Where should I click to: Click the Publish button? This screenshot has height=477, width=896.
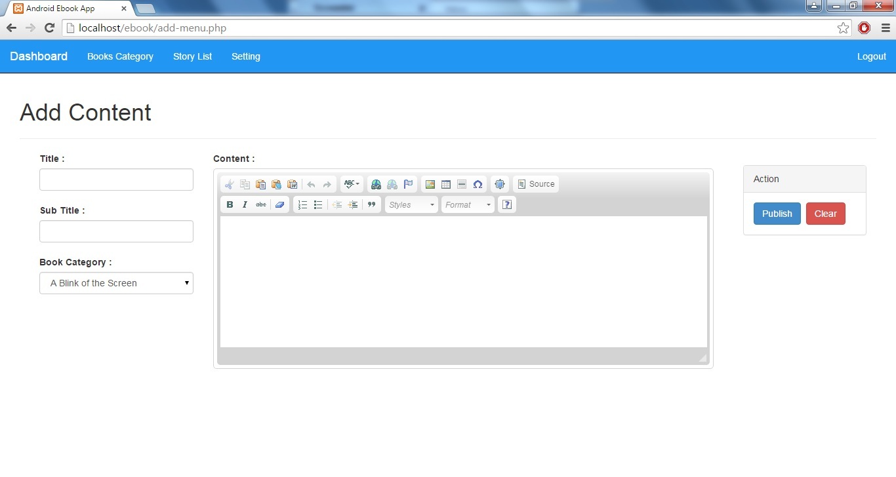[777, 214]
